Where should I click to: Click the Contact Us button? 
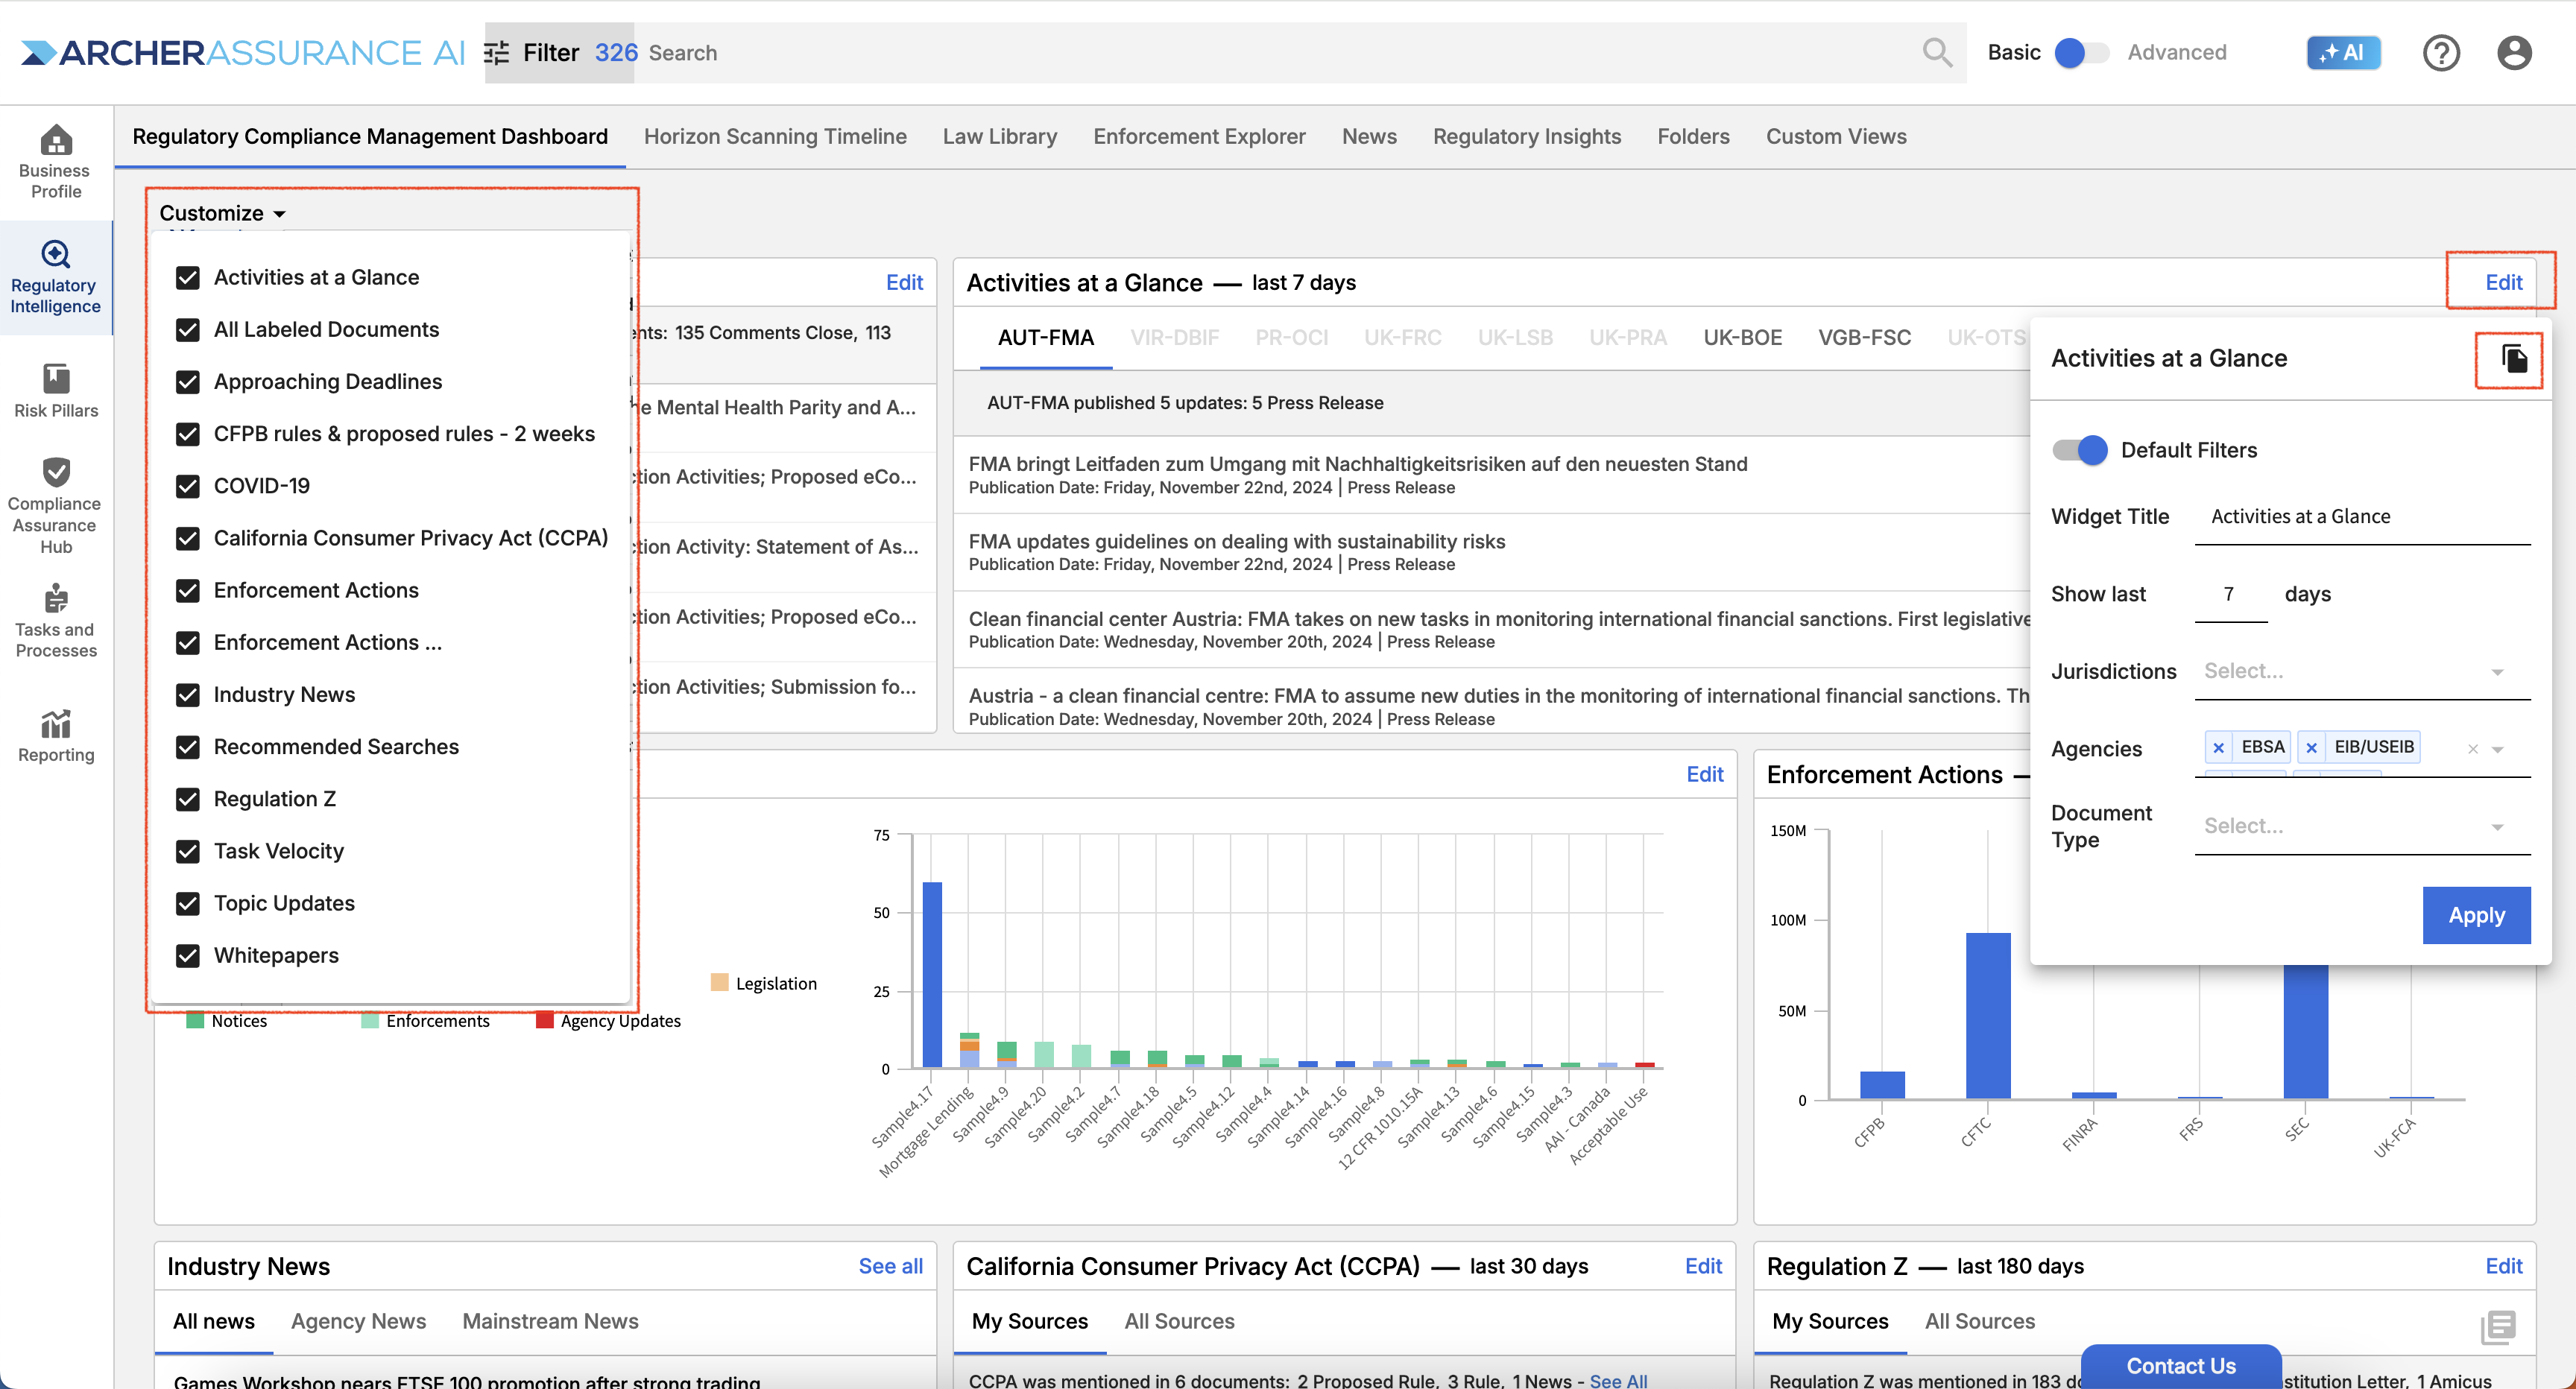point(2180,1366)
